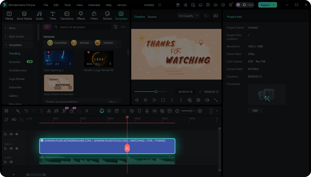
Task: Open the Stickers tab
Action: pos(107,16)
